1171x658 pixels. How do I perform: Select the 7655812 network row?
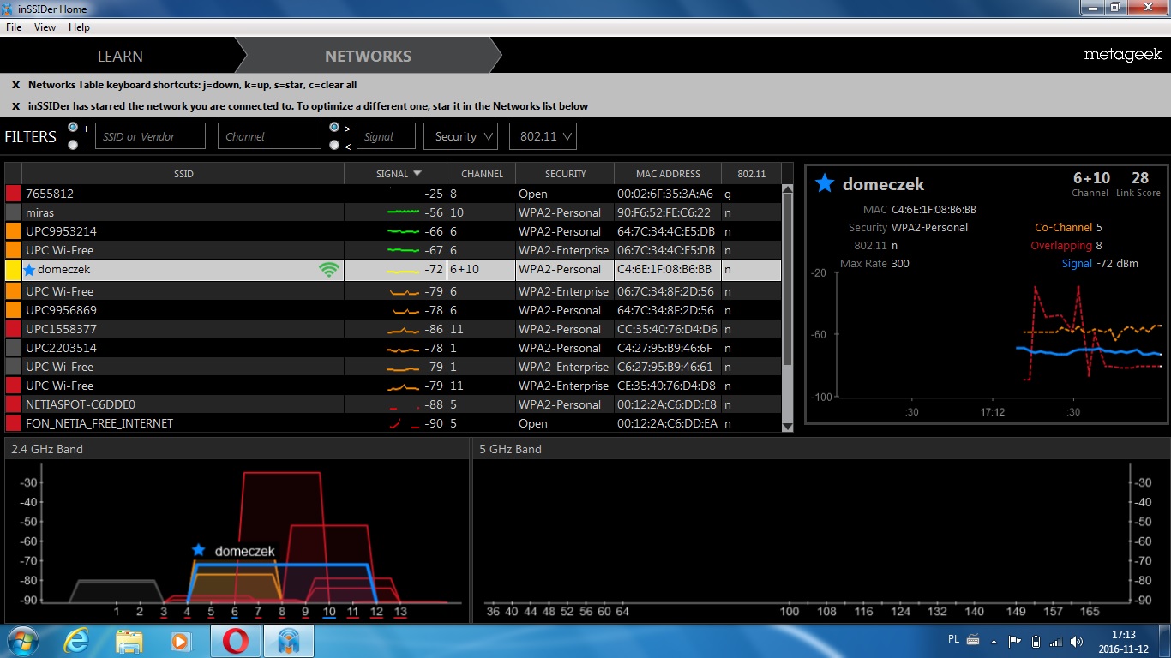click(x=393, y=194)
